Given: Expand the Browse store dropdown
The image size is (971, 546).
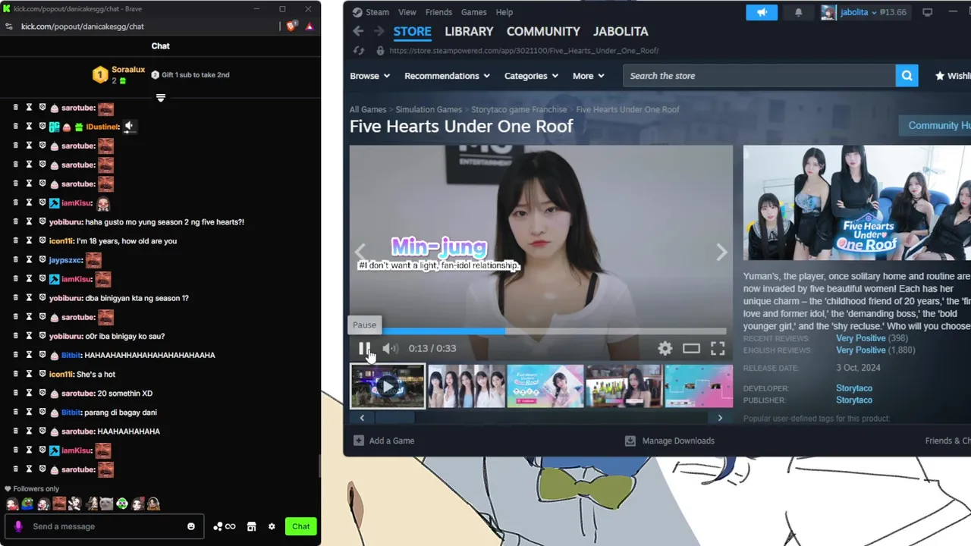Looking at the screenshot, I should (x=369, y=76).
